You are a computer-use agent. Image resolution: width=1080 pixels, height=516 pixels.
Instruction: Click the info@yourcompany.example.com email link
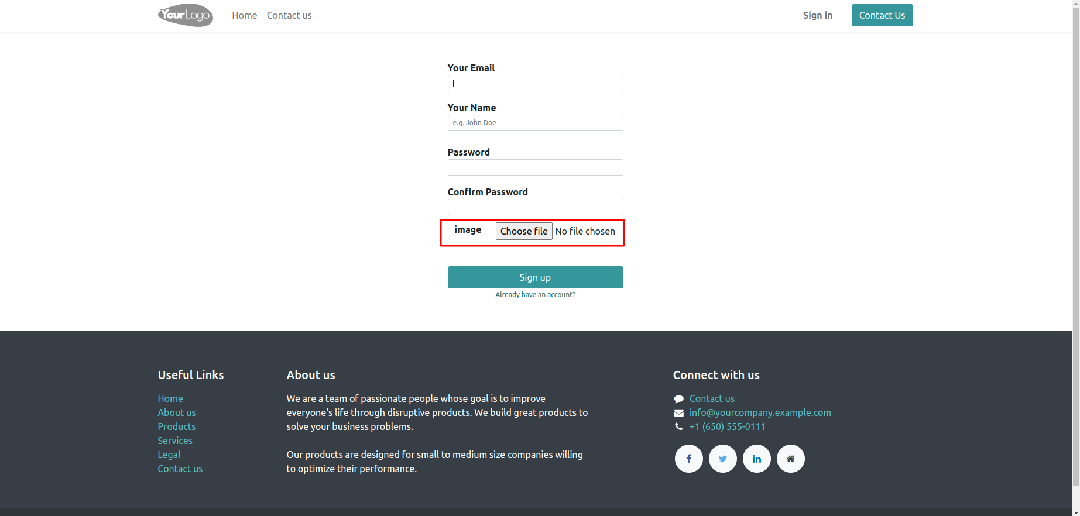760,412
